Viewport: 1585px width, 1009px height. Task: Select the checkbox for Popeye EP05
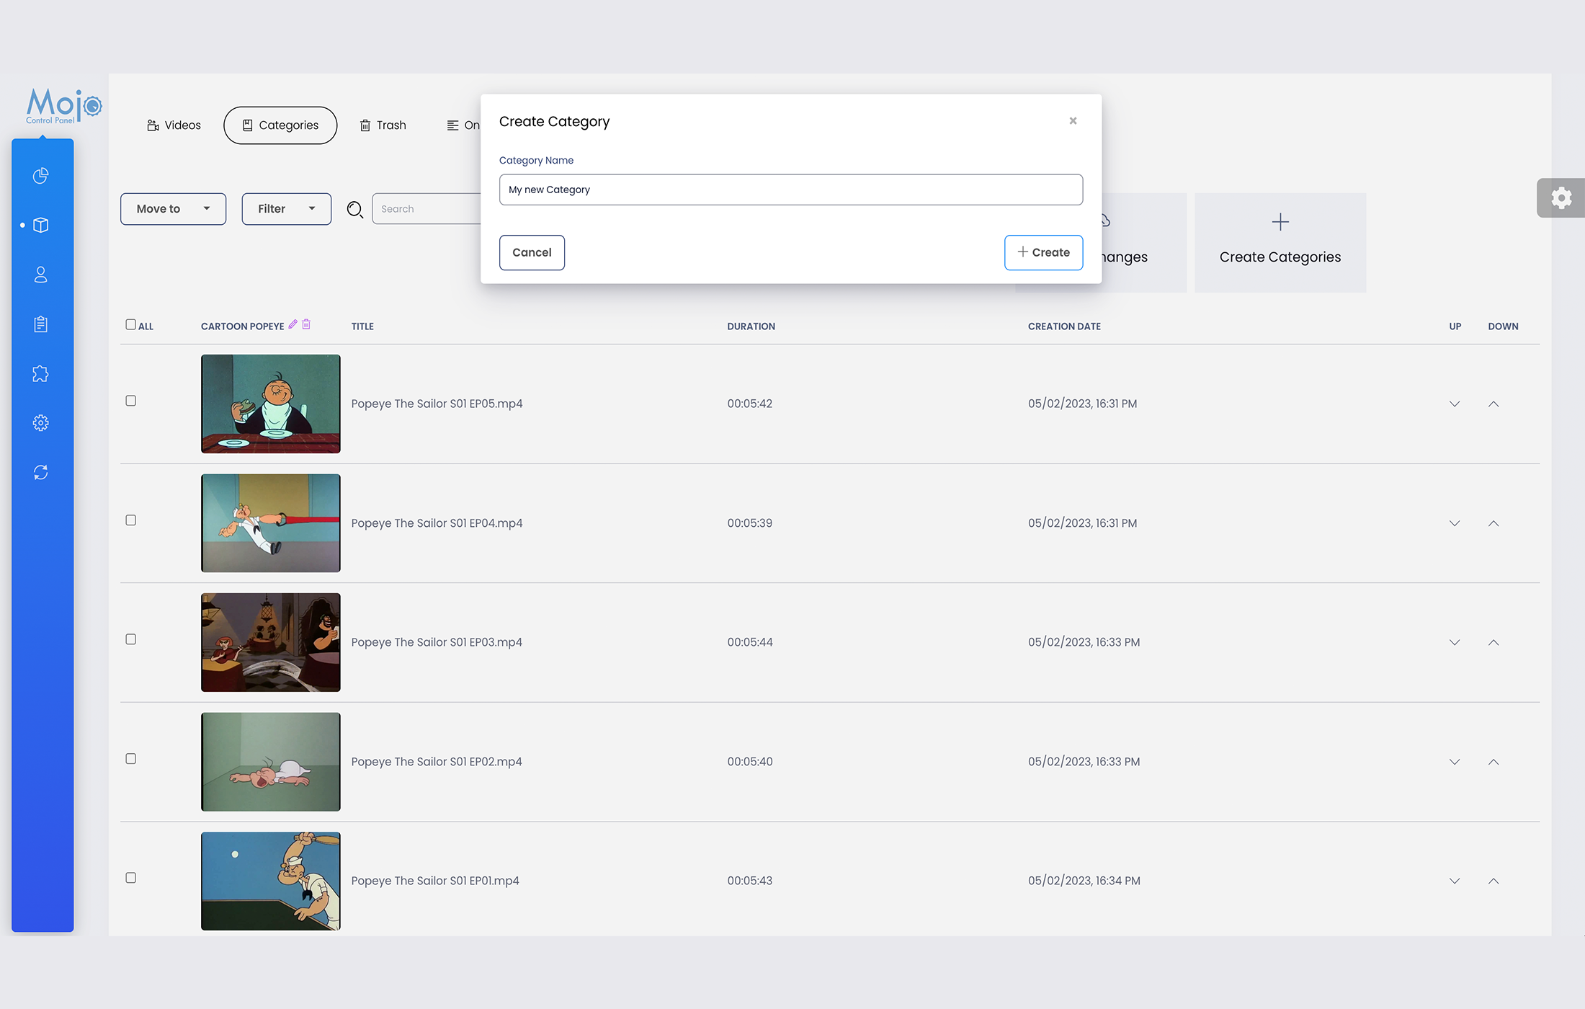tap(130, 401)
